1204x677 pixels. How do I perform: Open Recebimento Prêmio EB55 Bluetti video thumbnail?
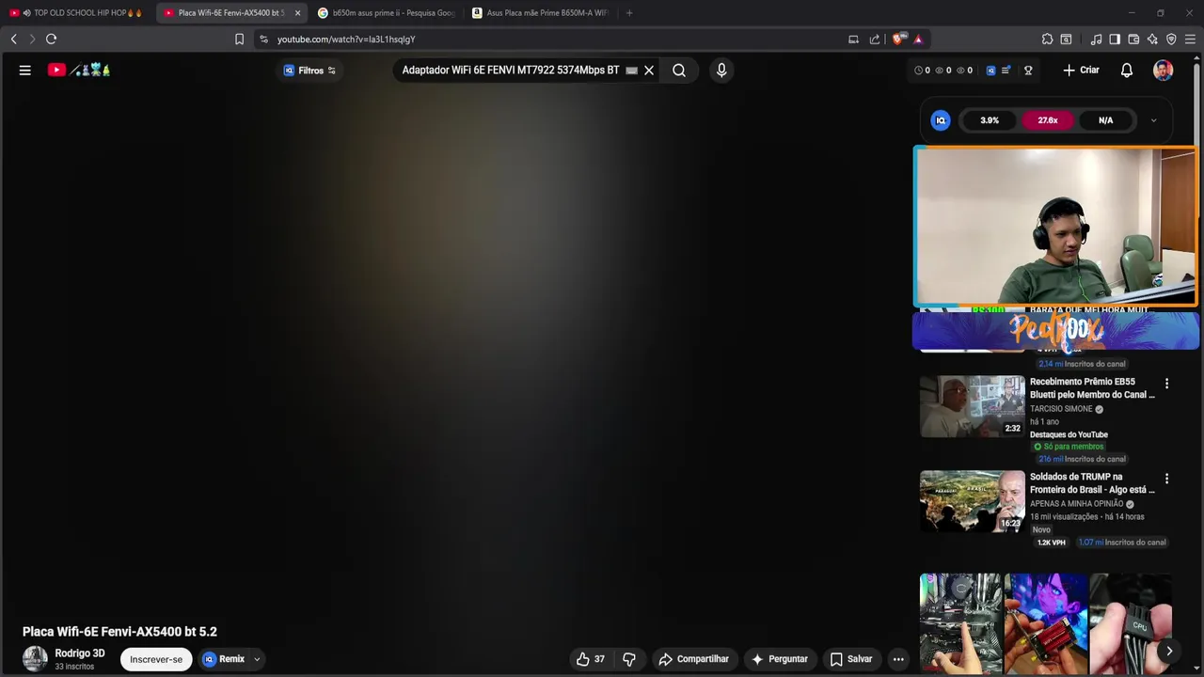click(x=972, y=406)
